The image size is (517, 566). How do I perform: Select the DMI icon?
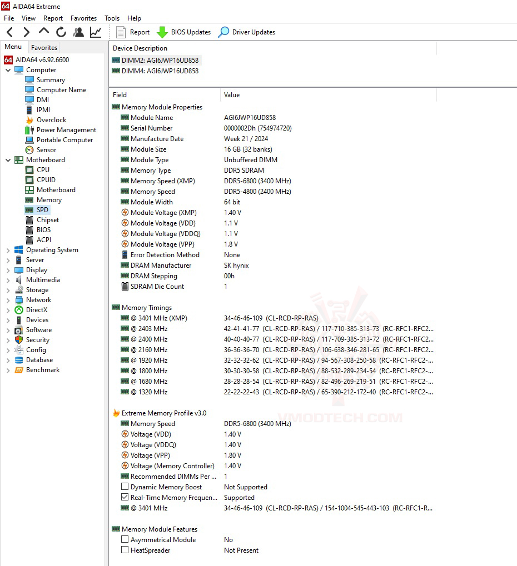[29, 99]
